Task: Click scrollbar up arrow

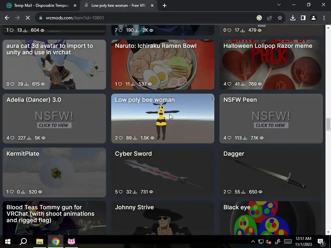Action: pyautogui.click(x=328, y=28)
